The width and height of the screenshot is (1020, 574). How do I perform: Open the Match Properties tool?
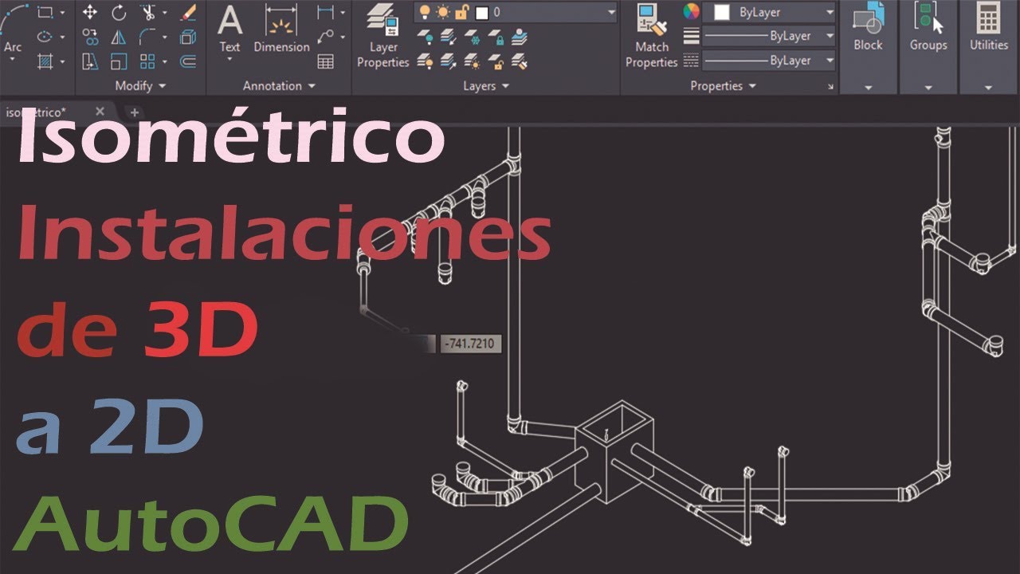[x=651, y=37]
